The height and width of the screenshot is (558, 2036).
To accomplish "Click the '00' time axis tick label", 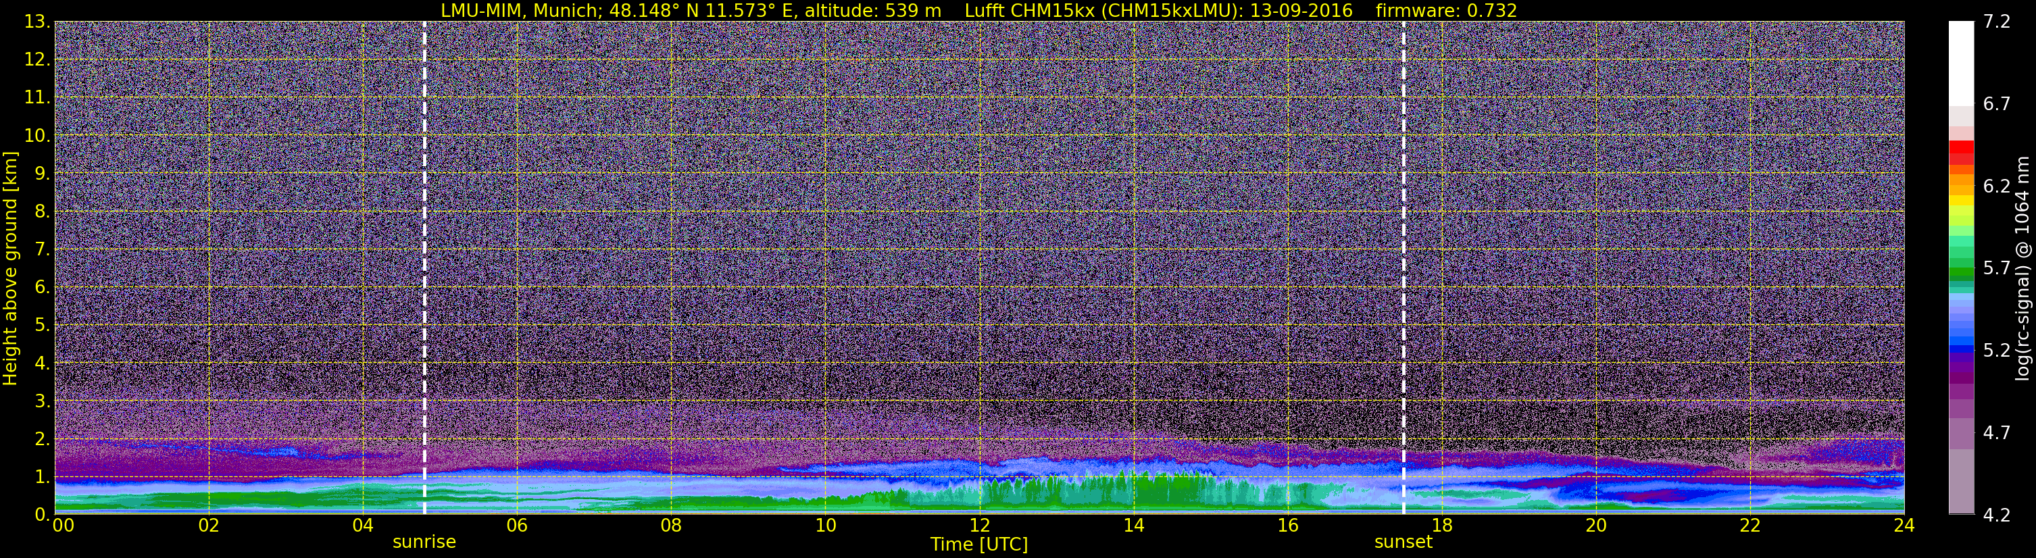I will (x=64, y=526).
